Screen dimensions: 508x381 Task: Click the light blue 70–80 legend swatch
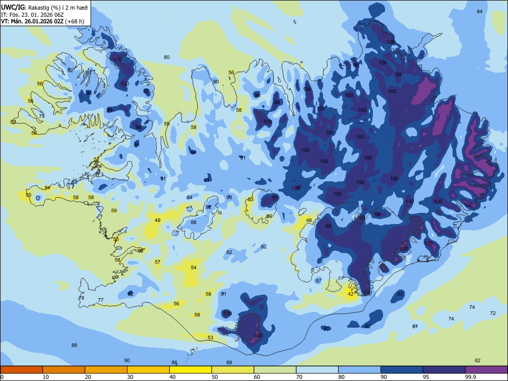[x=317, y=370]
